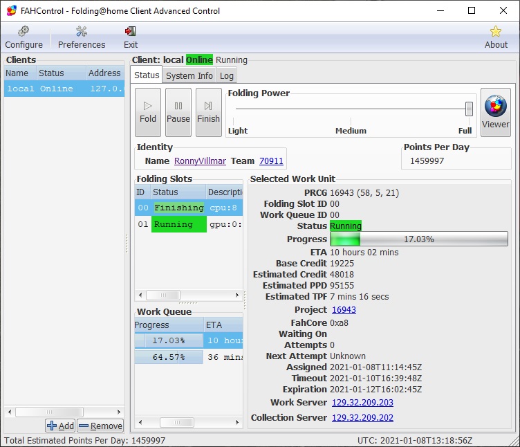Click Work Queue Progress column header

(169, 325)
